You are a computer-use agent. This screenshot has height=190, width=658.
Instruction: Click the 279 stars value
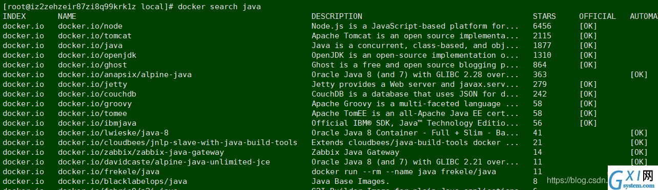click(x=540, y=84)
